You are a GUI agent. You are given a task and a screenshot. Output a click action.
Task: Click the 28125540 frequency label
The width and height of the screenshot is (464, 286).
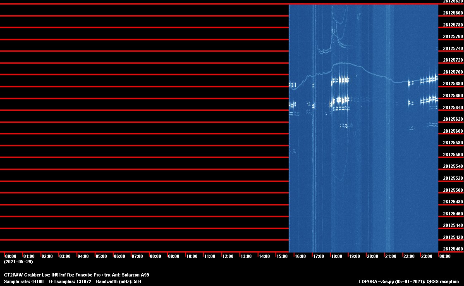pyautogui.click(x=453, y=167)
